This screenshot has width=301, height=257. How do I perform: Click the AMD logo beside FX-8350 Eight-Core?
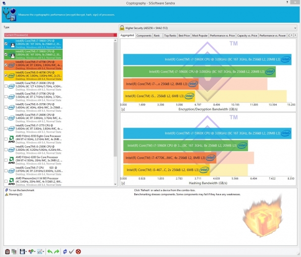pos(11,139)
